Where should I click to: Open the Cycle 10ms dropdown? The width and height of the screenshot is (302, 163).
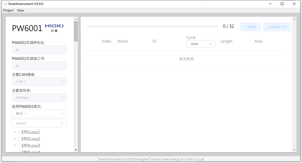coord(201,44)
